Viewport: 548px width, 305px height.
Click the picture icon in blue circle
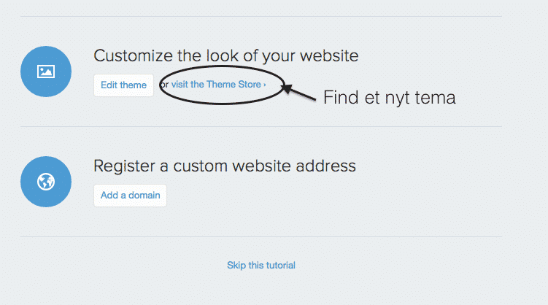46,72
